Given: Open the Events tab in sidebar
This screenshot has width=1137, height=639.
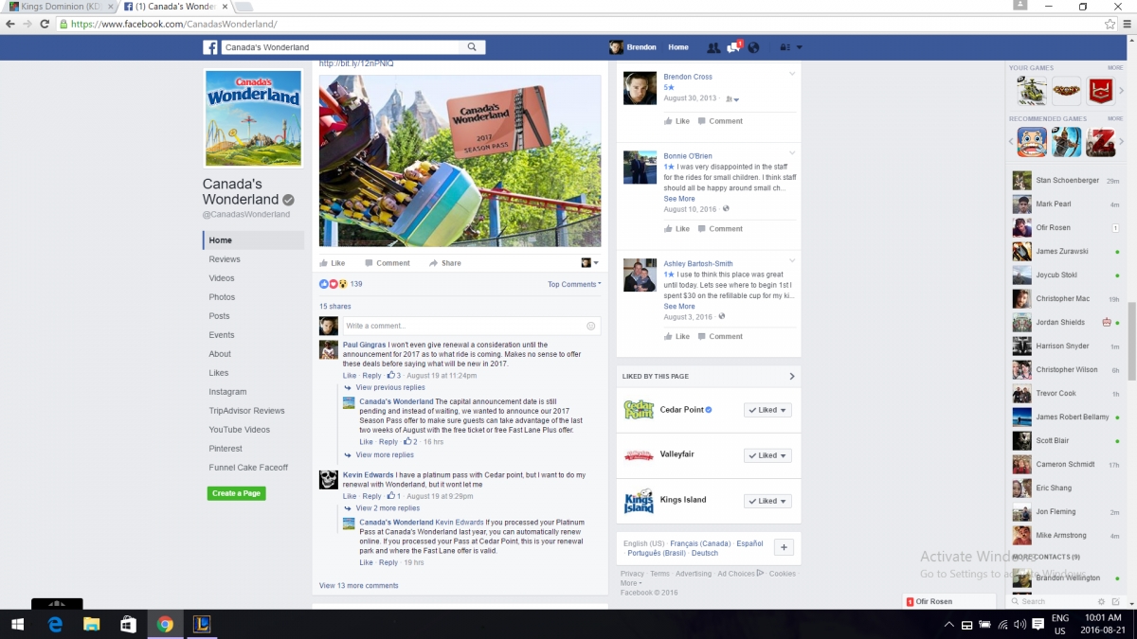Looking at the screenshot, I should pyautogui.click(x=222, y=335).
